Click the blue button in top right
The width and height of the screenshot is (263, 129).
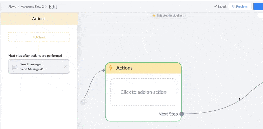pos(258,6)
